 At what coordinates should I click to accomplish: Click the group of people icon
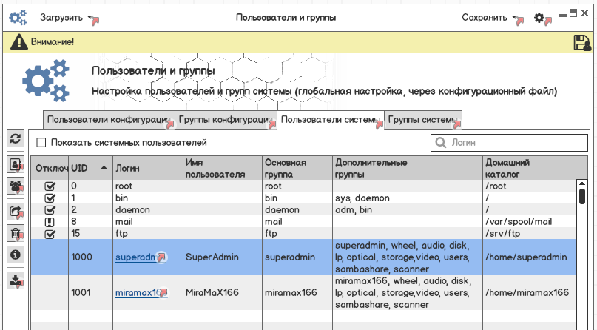coord(16,186)
